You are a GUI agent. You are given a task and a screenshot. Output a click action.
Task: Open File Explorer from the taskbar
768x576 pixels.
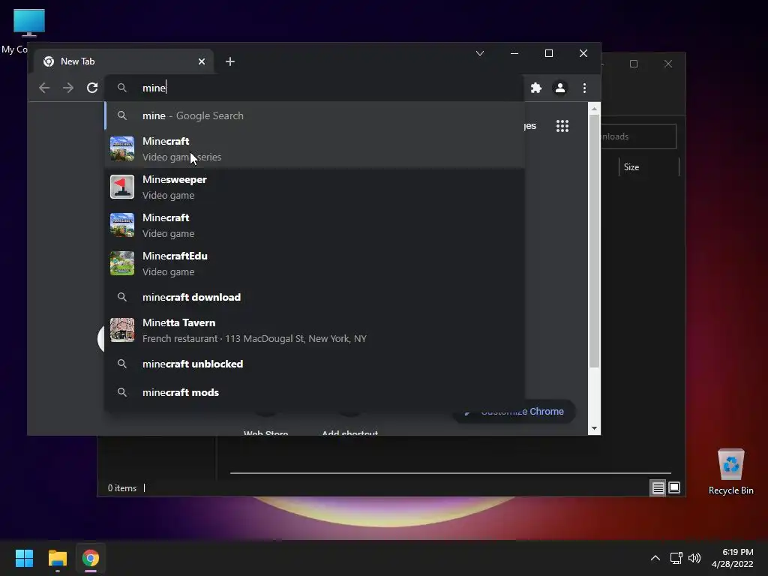click(57, 558)
